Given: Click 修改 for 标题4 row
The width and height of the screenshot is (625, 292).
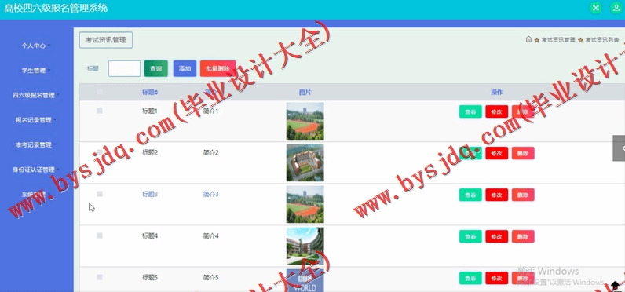Looking at the screenshot, I should 497,236.
